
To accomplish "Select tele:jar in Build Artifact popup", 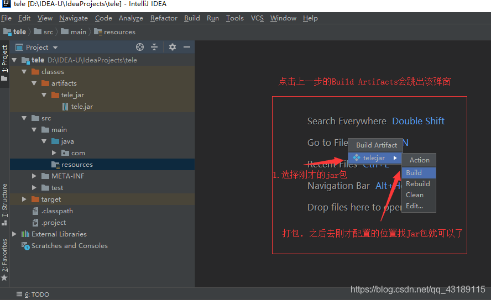I will pos(375,158).
